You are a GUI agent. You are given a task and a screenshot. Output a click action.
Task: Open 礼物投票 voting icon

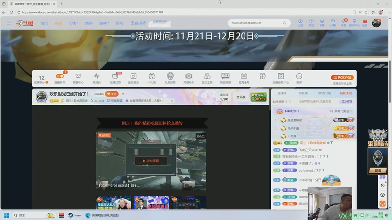[170, 78]
